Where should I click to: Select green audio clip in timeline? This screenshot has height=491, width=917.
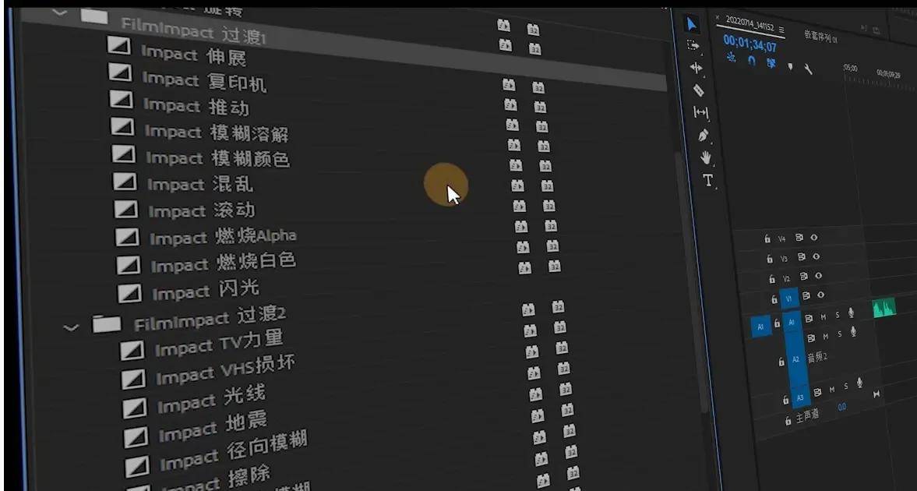point(884,308)
